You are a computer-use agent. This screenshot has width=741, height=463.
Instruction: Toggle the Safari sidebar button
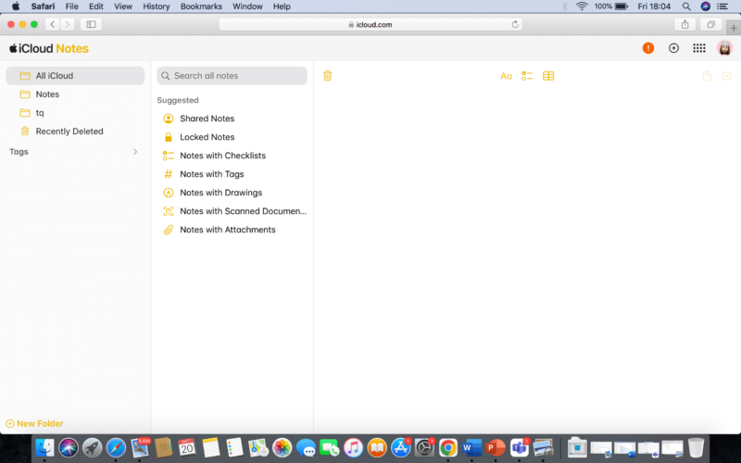[91, 24]
